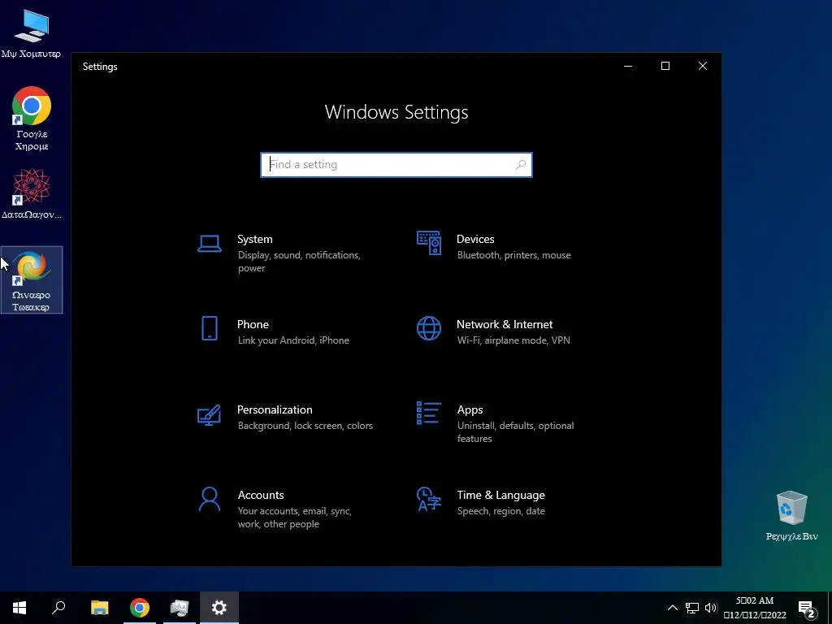Select the Google Chrome desktop shortcut
The width and height of the screenshot is (832, 624).
pos(32,119)
